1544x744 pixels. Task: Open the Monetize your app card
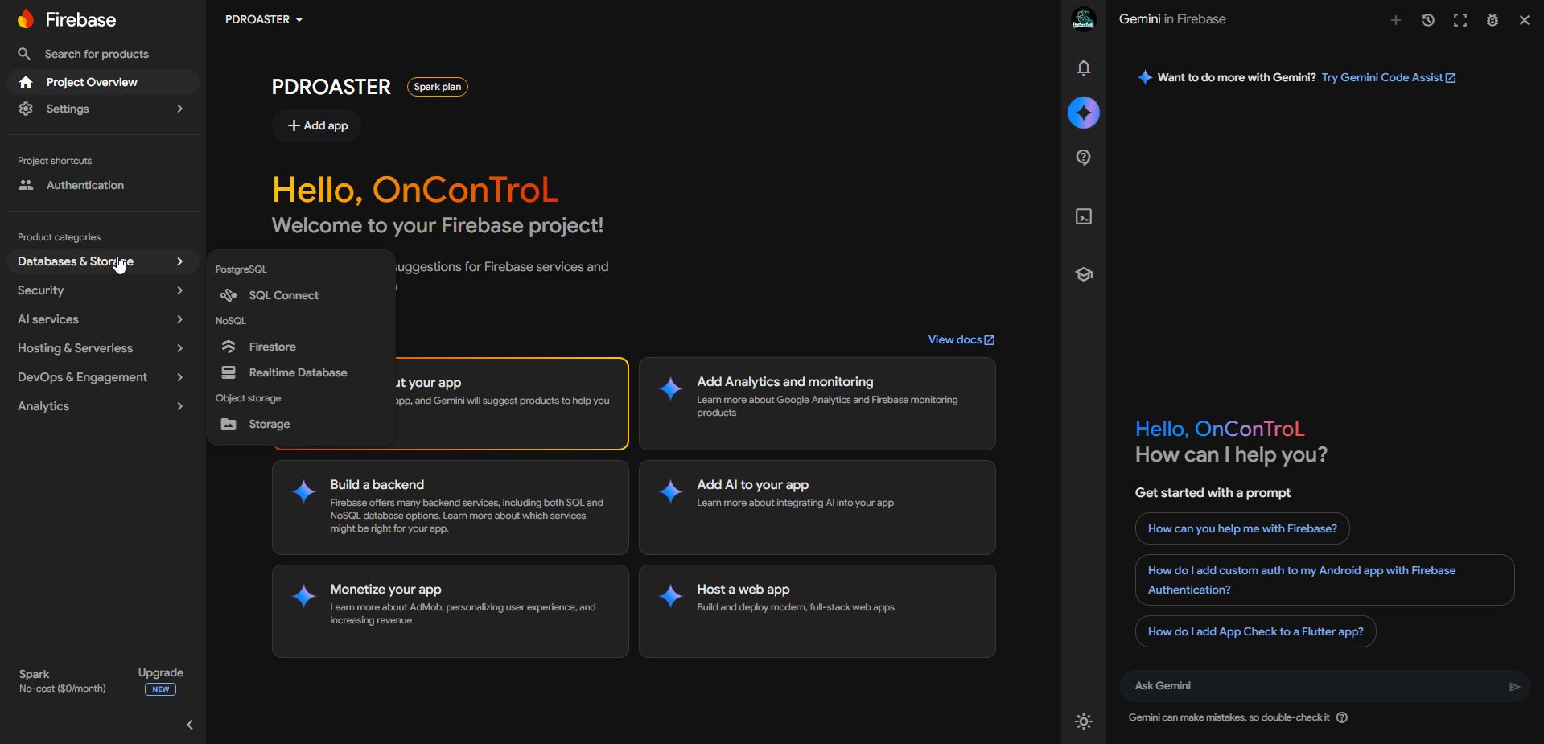point(451,611)
